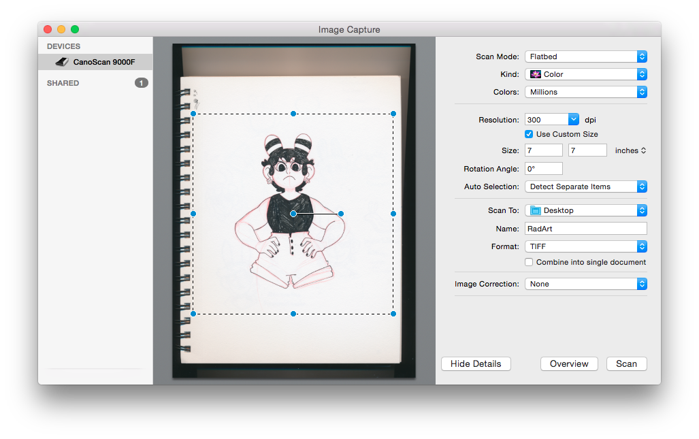Change the inches unit selector
Viewport: 699px width, 439px height.
[x=630, y=150]
